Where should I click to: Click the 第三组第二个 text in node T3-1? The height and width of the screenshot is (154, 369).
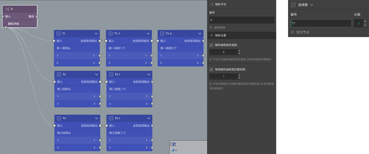pos(117,133)
